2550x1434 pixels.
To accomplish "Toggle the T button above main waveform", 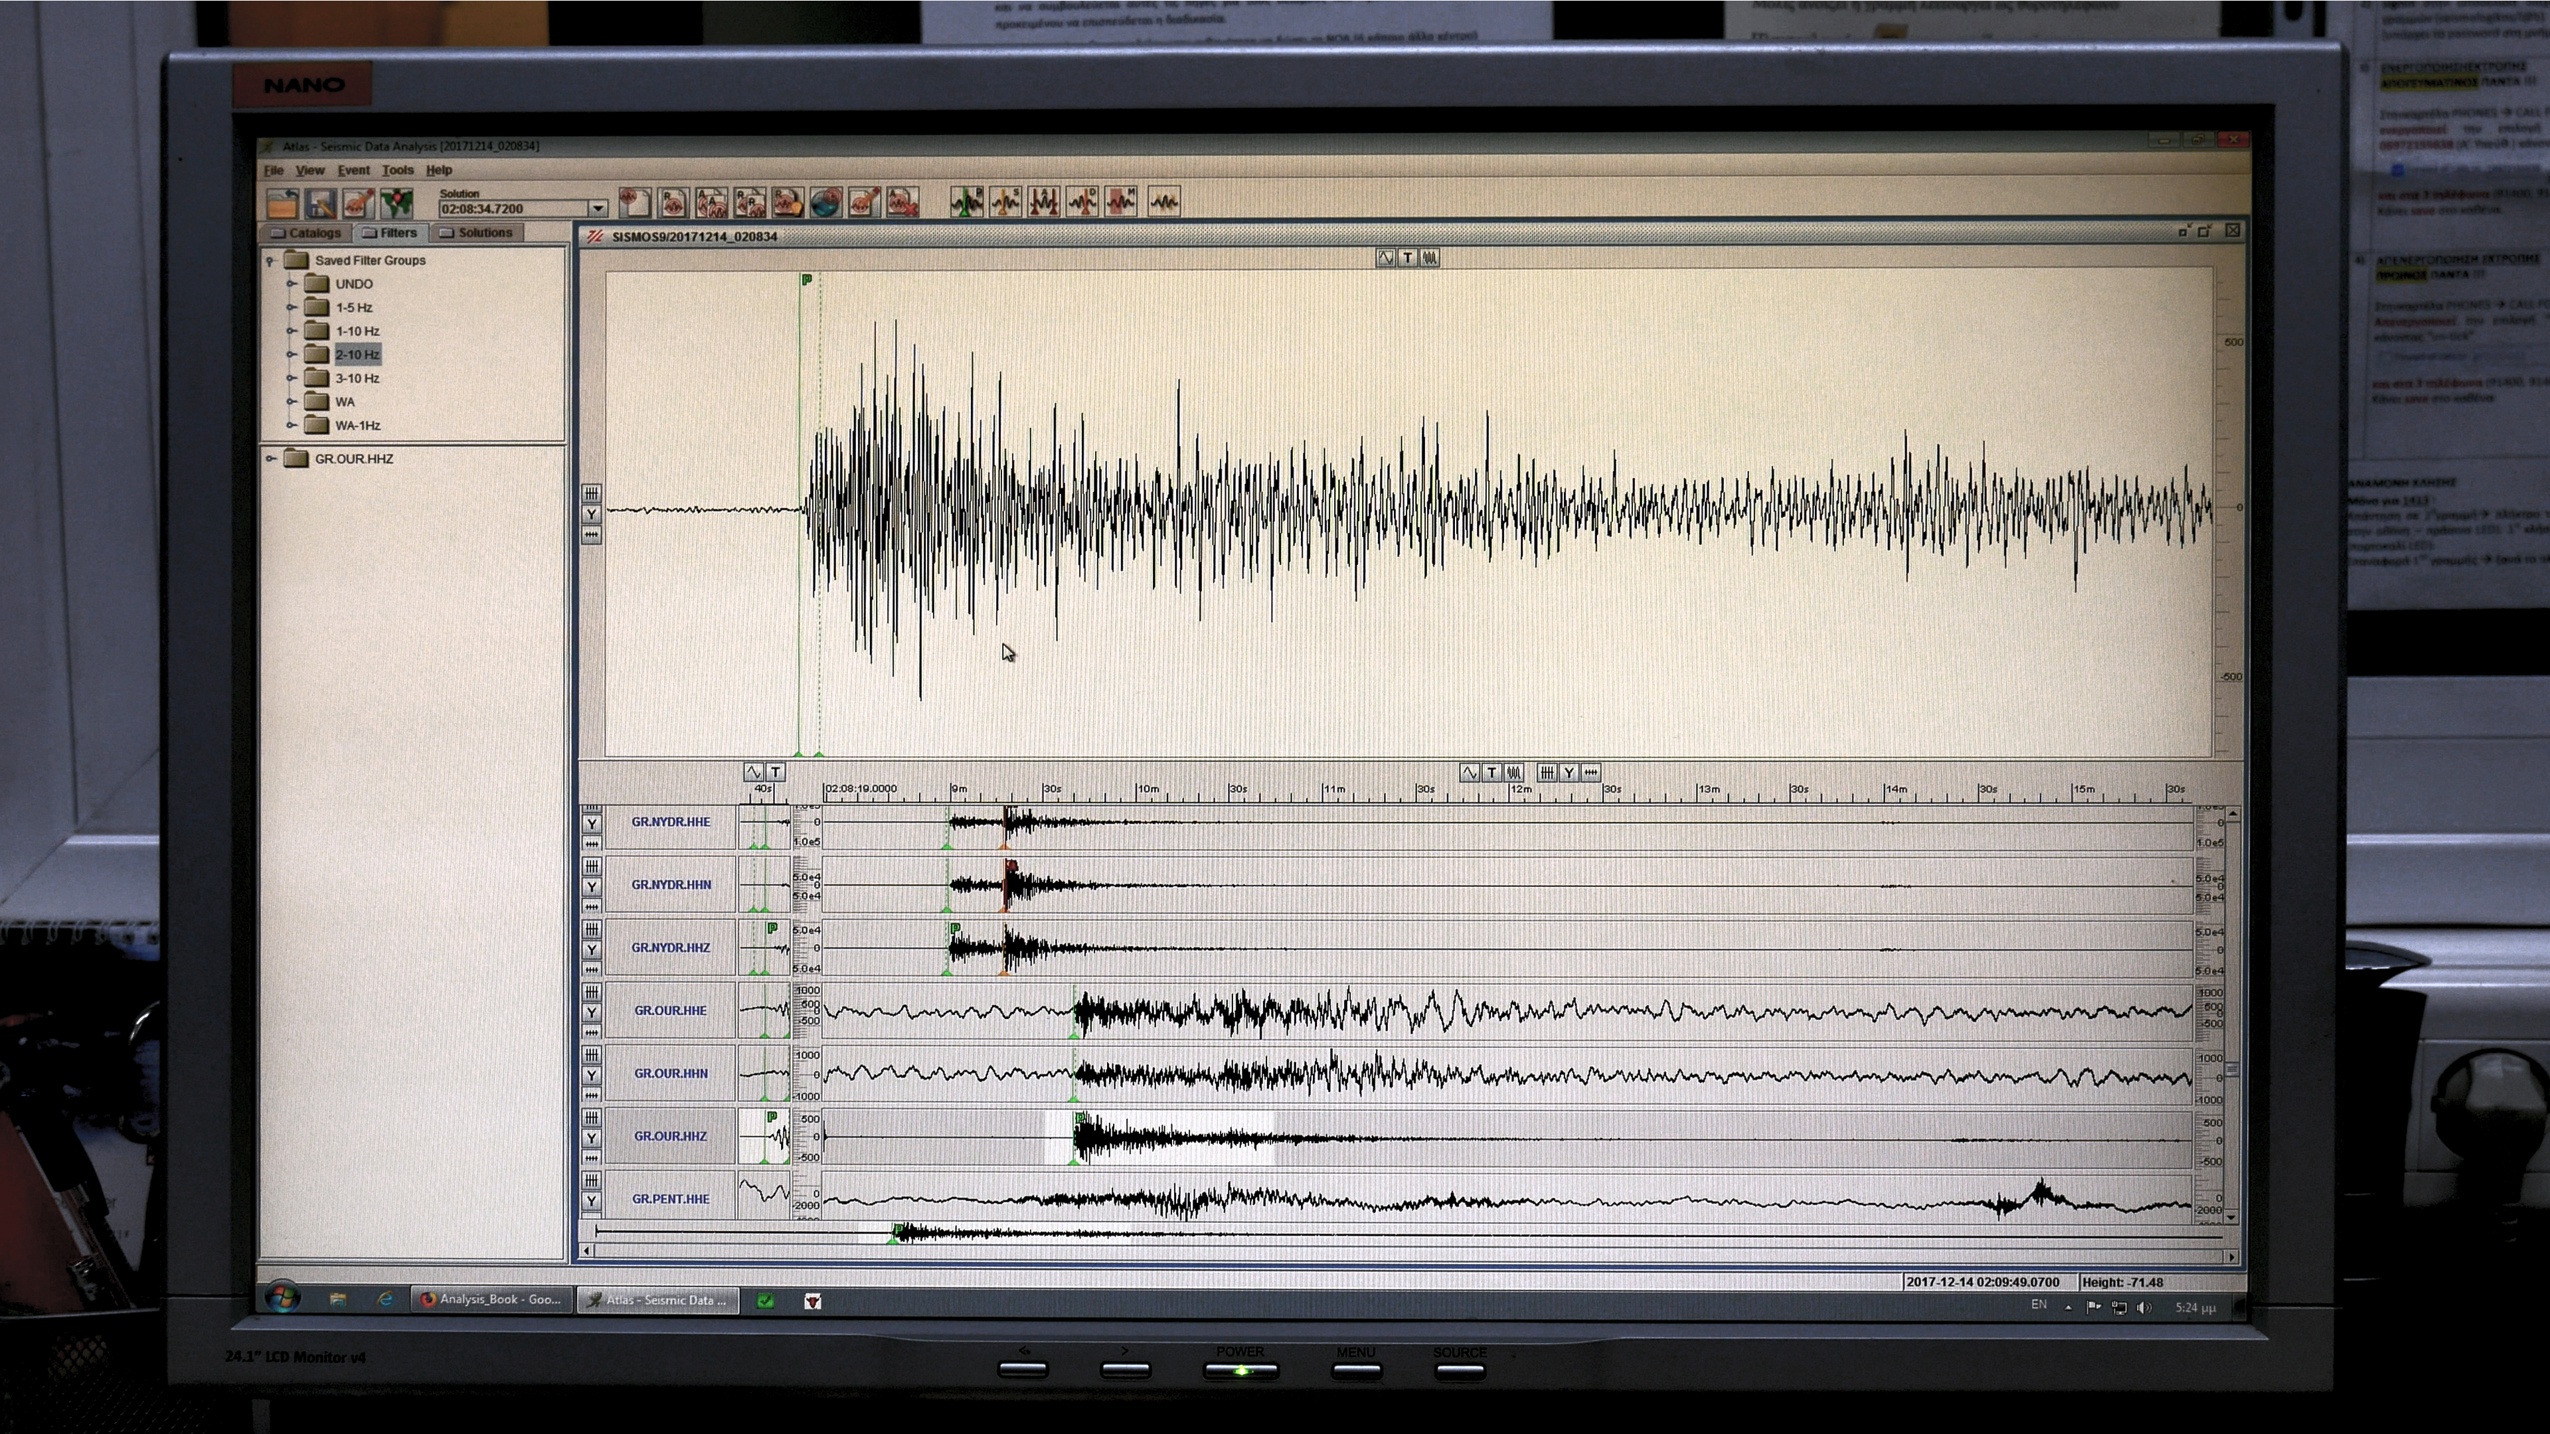I will coord(1408,258).
